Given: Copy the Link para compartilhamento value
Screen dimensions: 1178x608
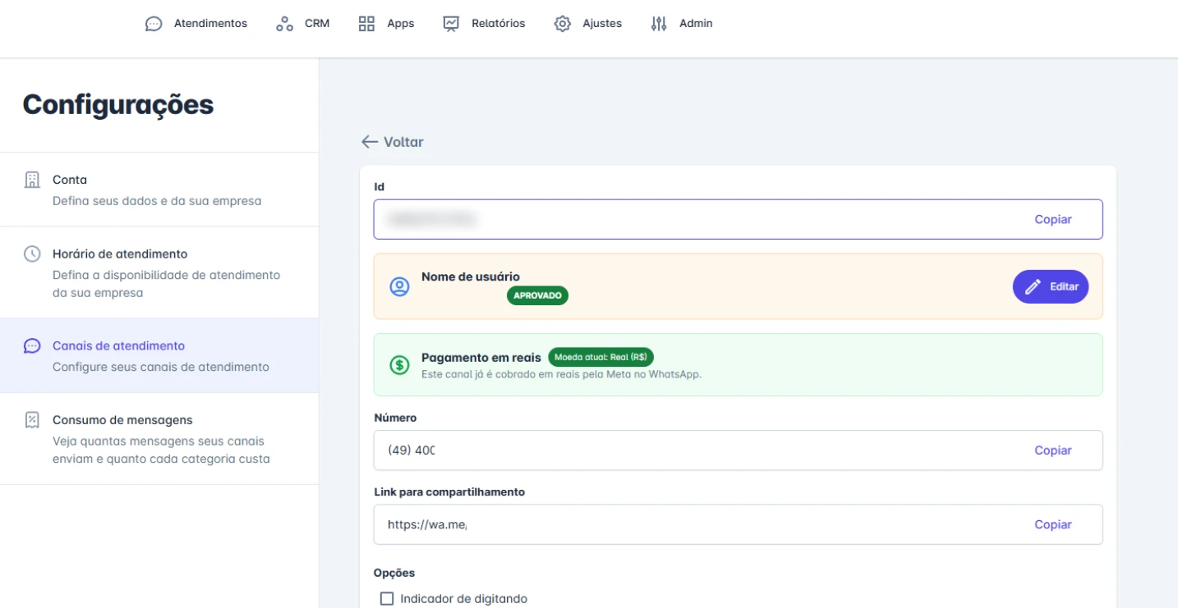Looking at the screenshot, I should pos(1053,524).
